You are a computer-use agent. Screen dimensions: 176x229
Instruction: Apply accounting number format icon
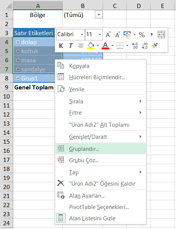pyautogui.click(x=127, y=35)
